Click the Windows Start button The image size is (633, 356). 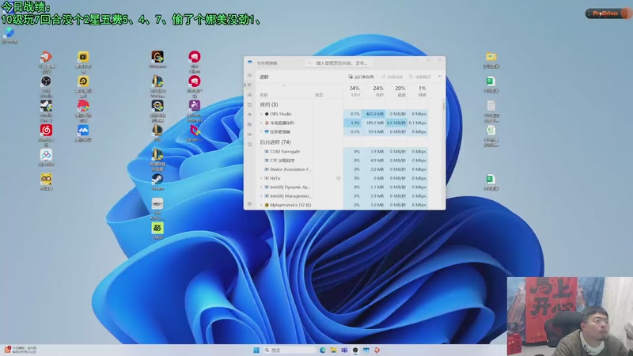pyautogui.click(x=256, y=350)
